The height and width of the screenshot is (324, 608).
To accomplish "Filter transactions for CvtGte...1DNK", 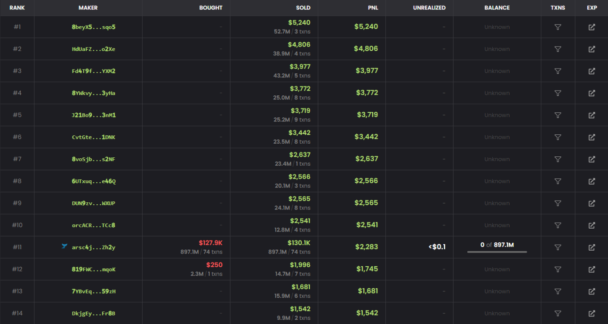I will (x=558, y=137).
